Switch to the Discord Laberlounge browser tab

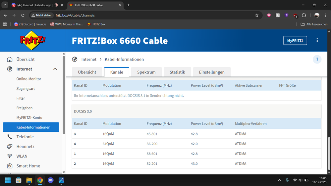[x=34, y=5]
